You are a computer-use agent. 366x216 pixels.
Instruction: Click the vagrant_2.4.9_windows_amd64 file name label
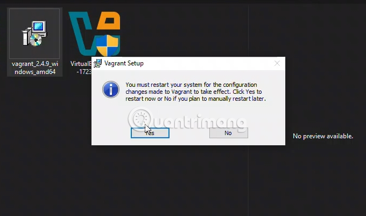[x=35, y=68]
